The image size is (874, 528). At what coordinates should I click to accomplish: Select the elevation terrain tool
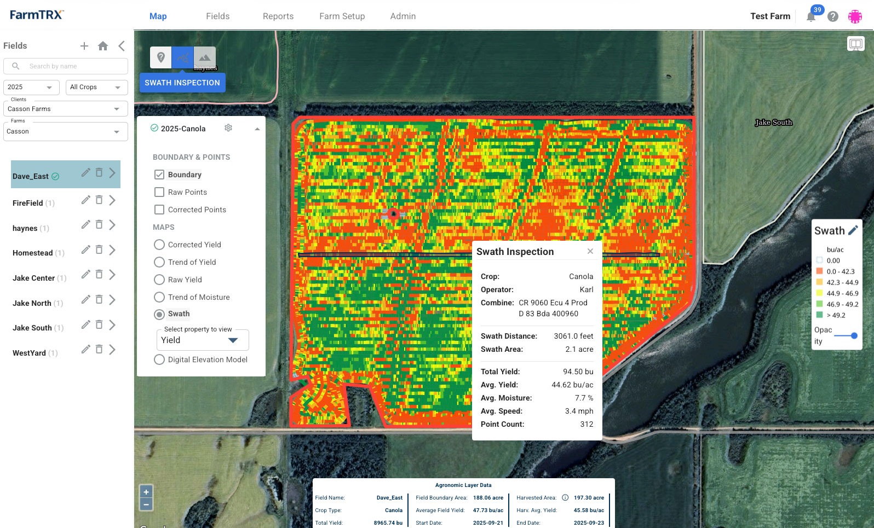pos(205,57)
